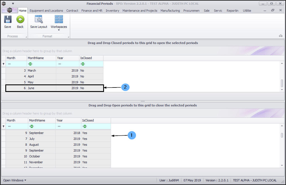Select the September 2018 closed period row
This screenshot has height=185, width=286.
point(58,133)
